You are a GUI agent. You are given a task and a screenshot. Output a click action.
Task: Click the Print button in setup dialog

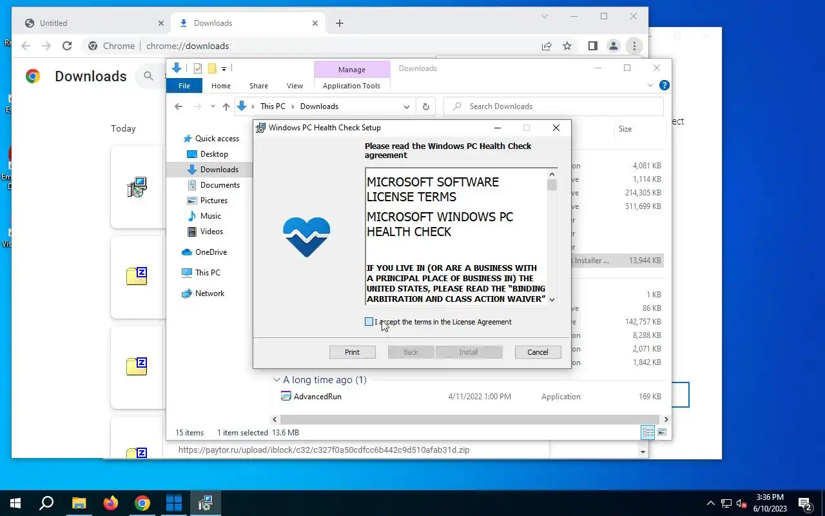coord(352,352)
